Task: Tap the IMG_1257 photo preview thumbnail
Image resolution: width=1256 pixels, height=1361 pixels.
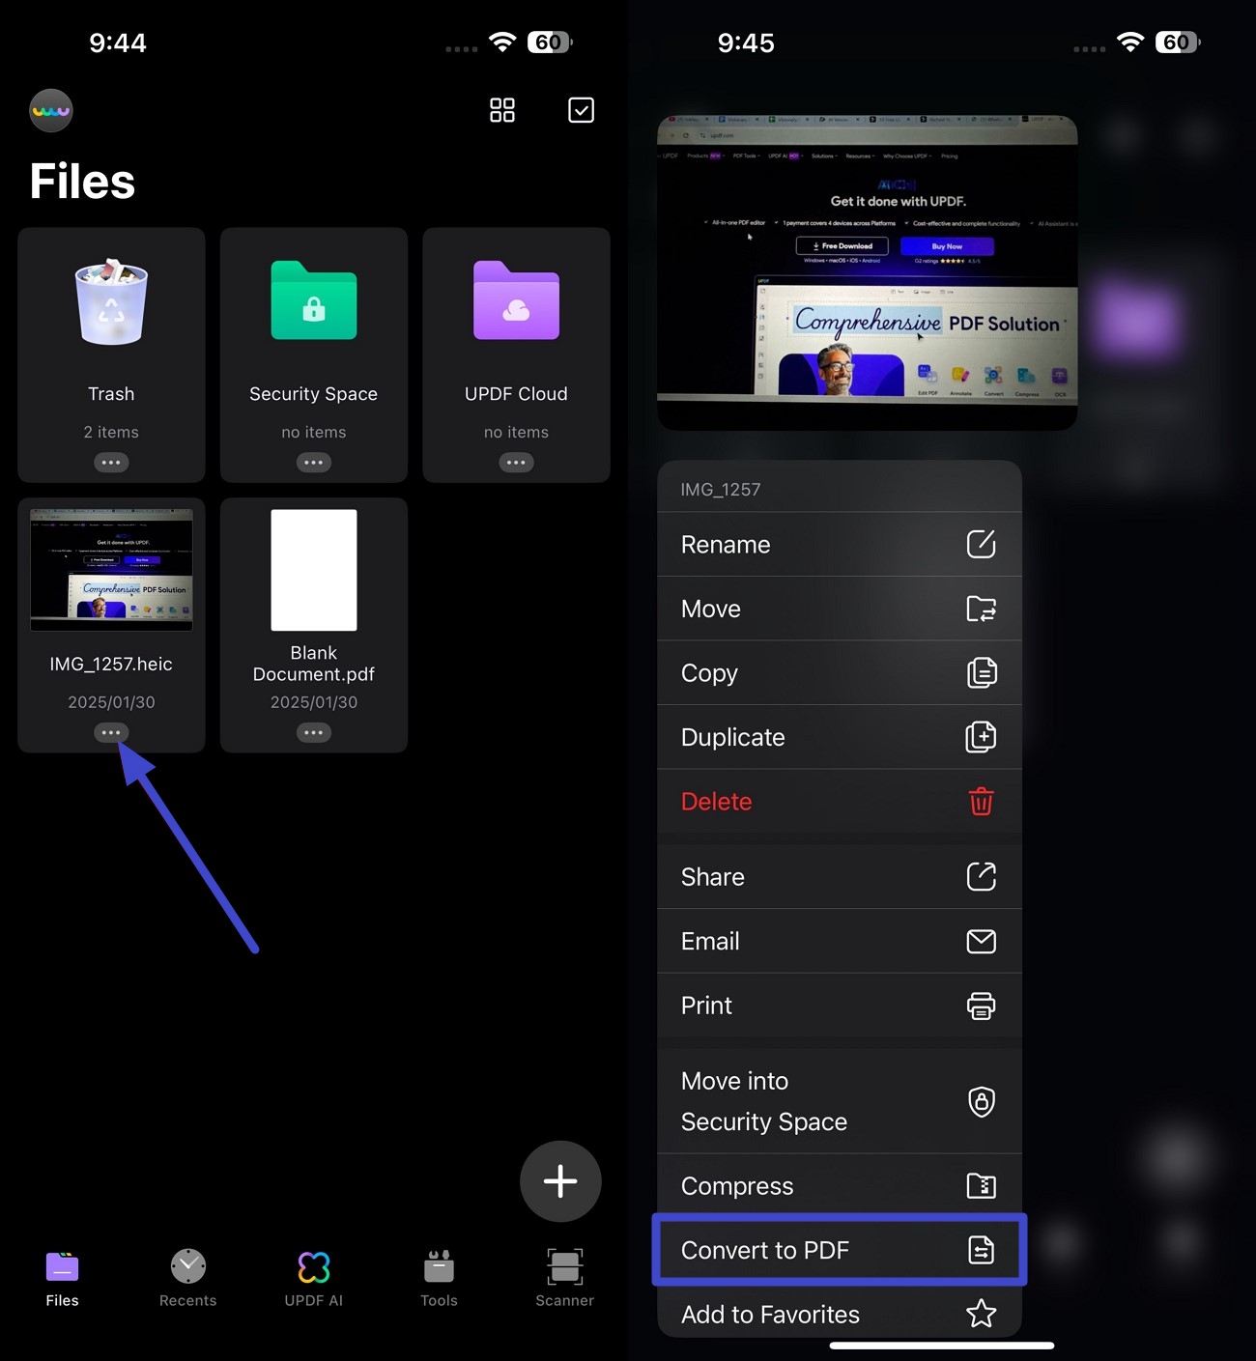Action: [x=867, y=270]
